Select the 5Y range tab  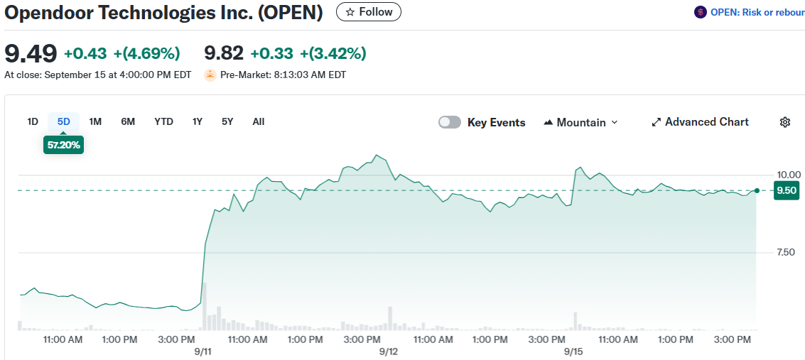pos(227,122)
